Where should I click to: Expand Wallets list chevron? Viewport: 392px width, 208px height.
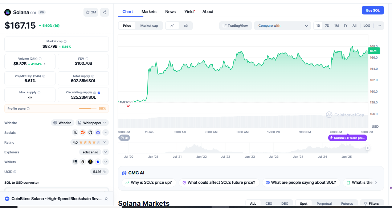pos(106,162)
